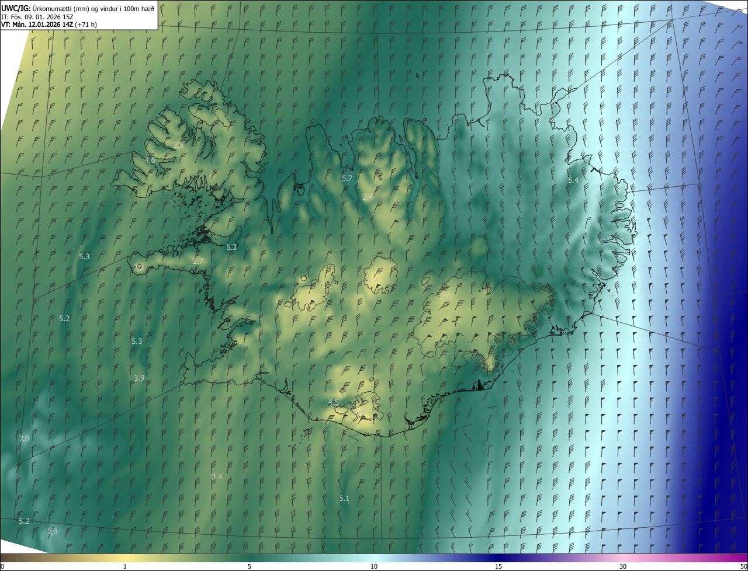Click the colorbar tick labeled 50
This screenshot has height=571, width=748.
[x=743, y=566]
